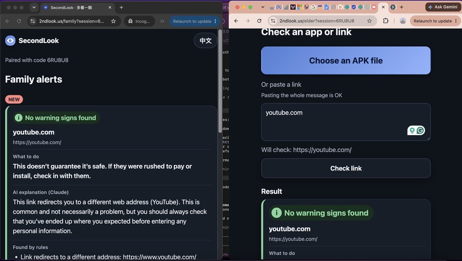Switch to the Google Docs tab
This screenshot has width=462, height=261.
coord(327,7)
